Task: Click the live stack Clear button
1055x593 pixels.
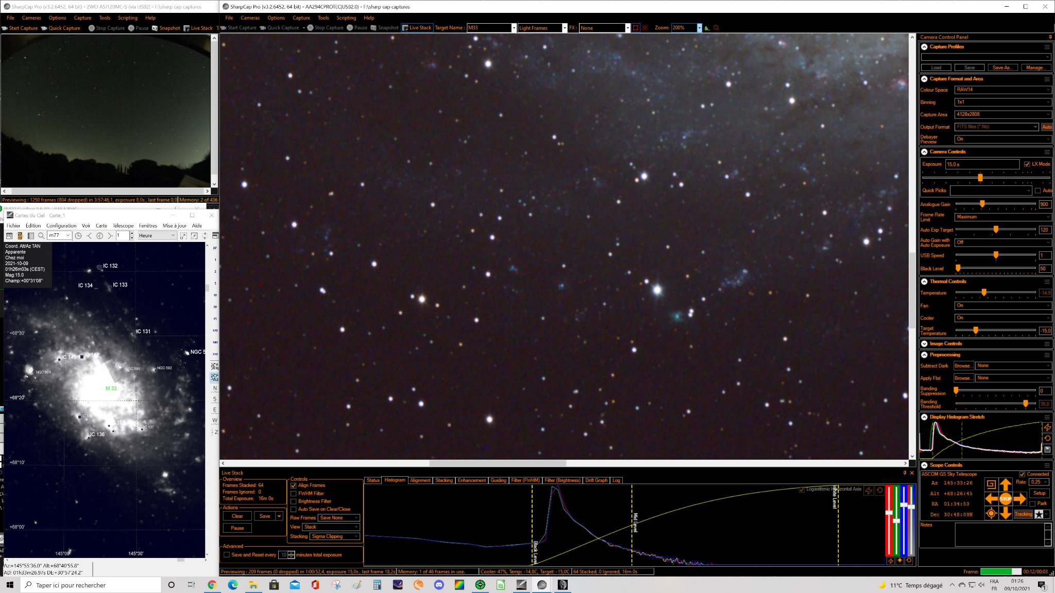Action: [237, 516]
